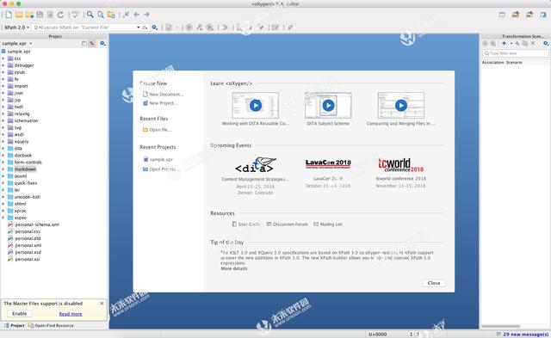Image resolution: width=551 pixels, height=338 pixels.
Task: Play the DITA Subject Scheme video
Action: [328, 105]
